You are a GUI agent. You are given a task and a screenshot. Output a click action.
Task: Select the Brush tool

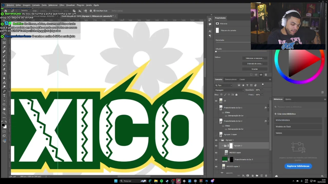tap(4, 56)
